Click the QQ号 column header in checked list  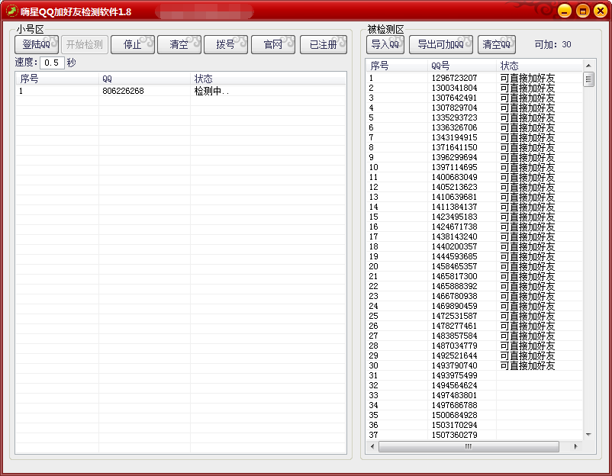click(462, 66)
